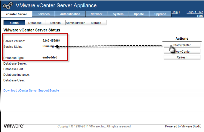Click the Service Version label
This screenshot has width=204, height=132.
coord(14,41)
